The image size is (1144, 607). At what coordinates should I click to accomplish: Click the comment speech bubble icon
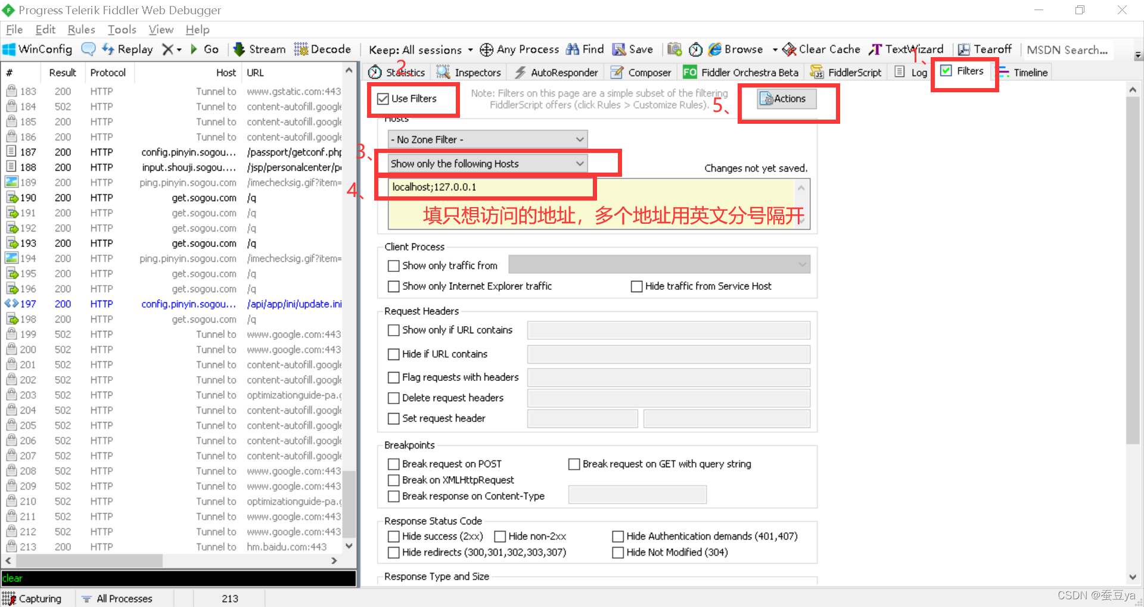point(88,49)
